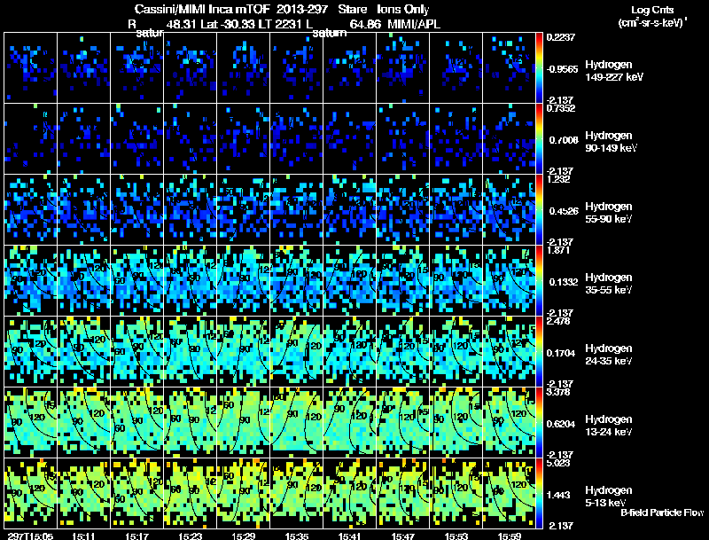Select the 15:59 panel in the 149-227 keV row
This screenshot has height=540, width=709.
point(509,68)
